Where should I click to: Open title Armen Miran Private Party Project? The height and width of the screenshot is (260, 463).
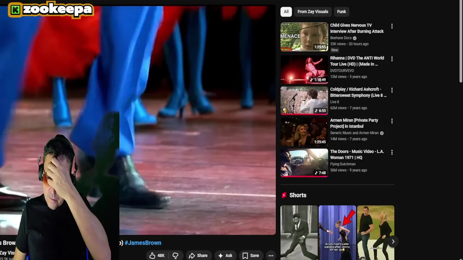(354, 123)
